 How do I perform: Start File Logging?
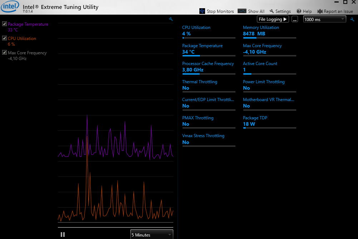273,19
